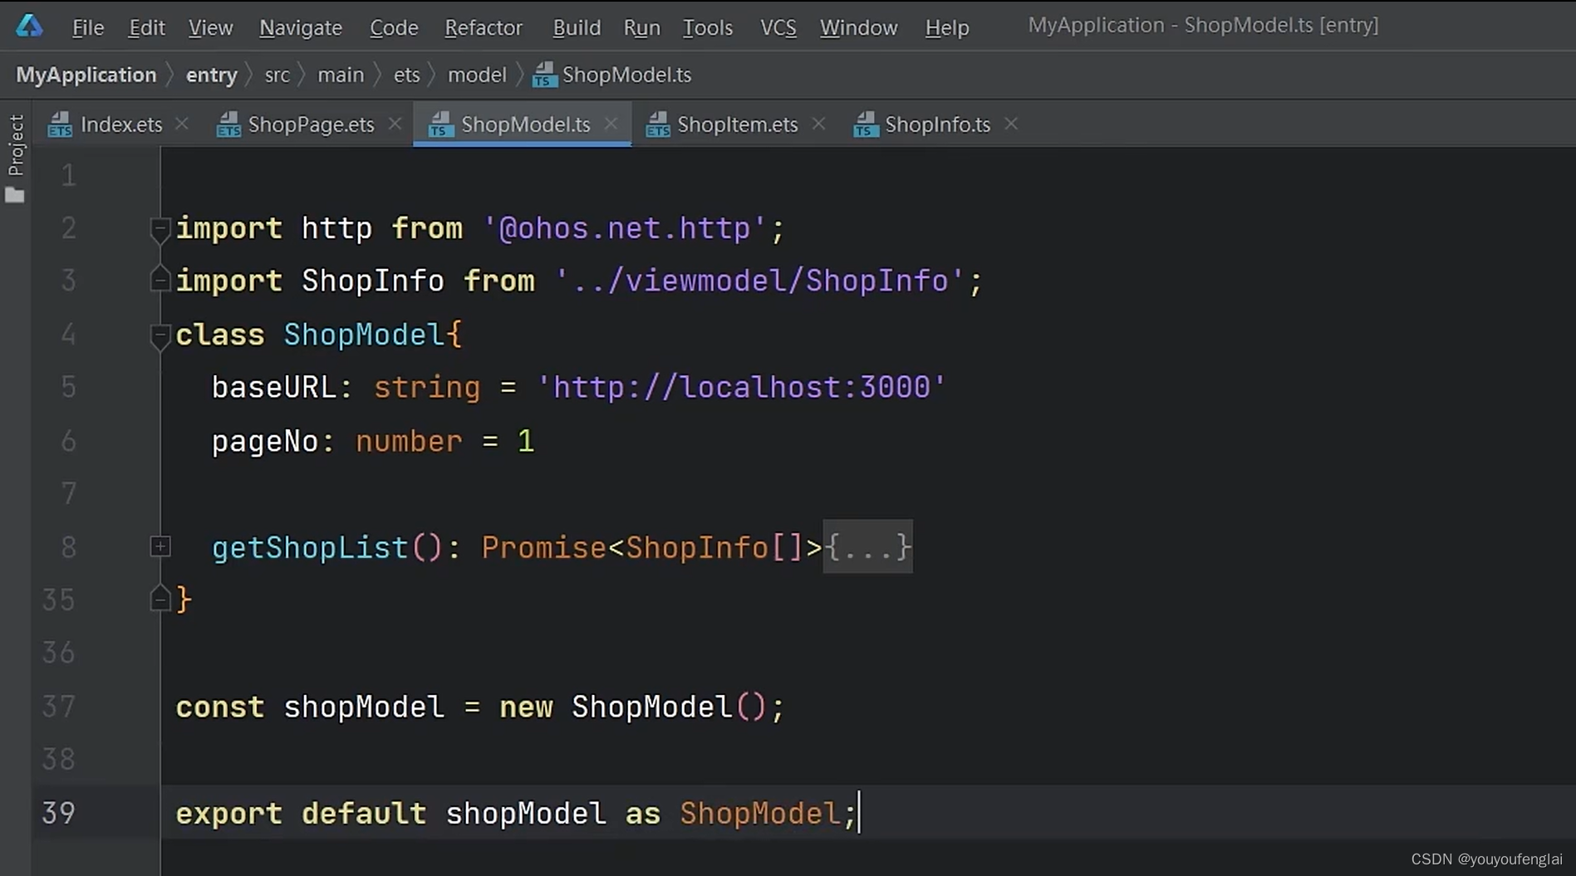The height and width of the screenshot is (876, 1576).
Task: Click the ShopModel.ts breadcrumb file icon
Action: pyautogui.click(x=544, y=75)
